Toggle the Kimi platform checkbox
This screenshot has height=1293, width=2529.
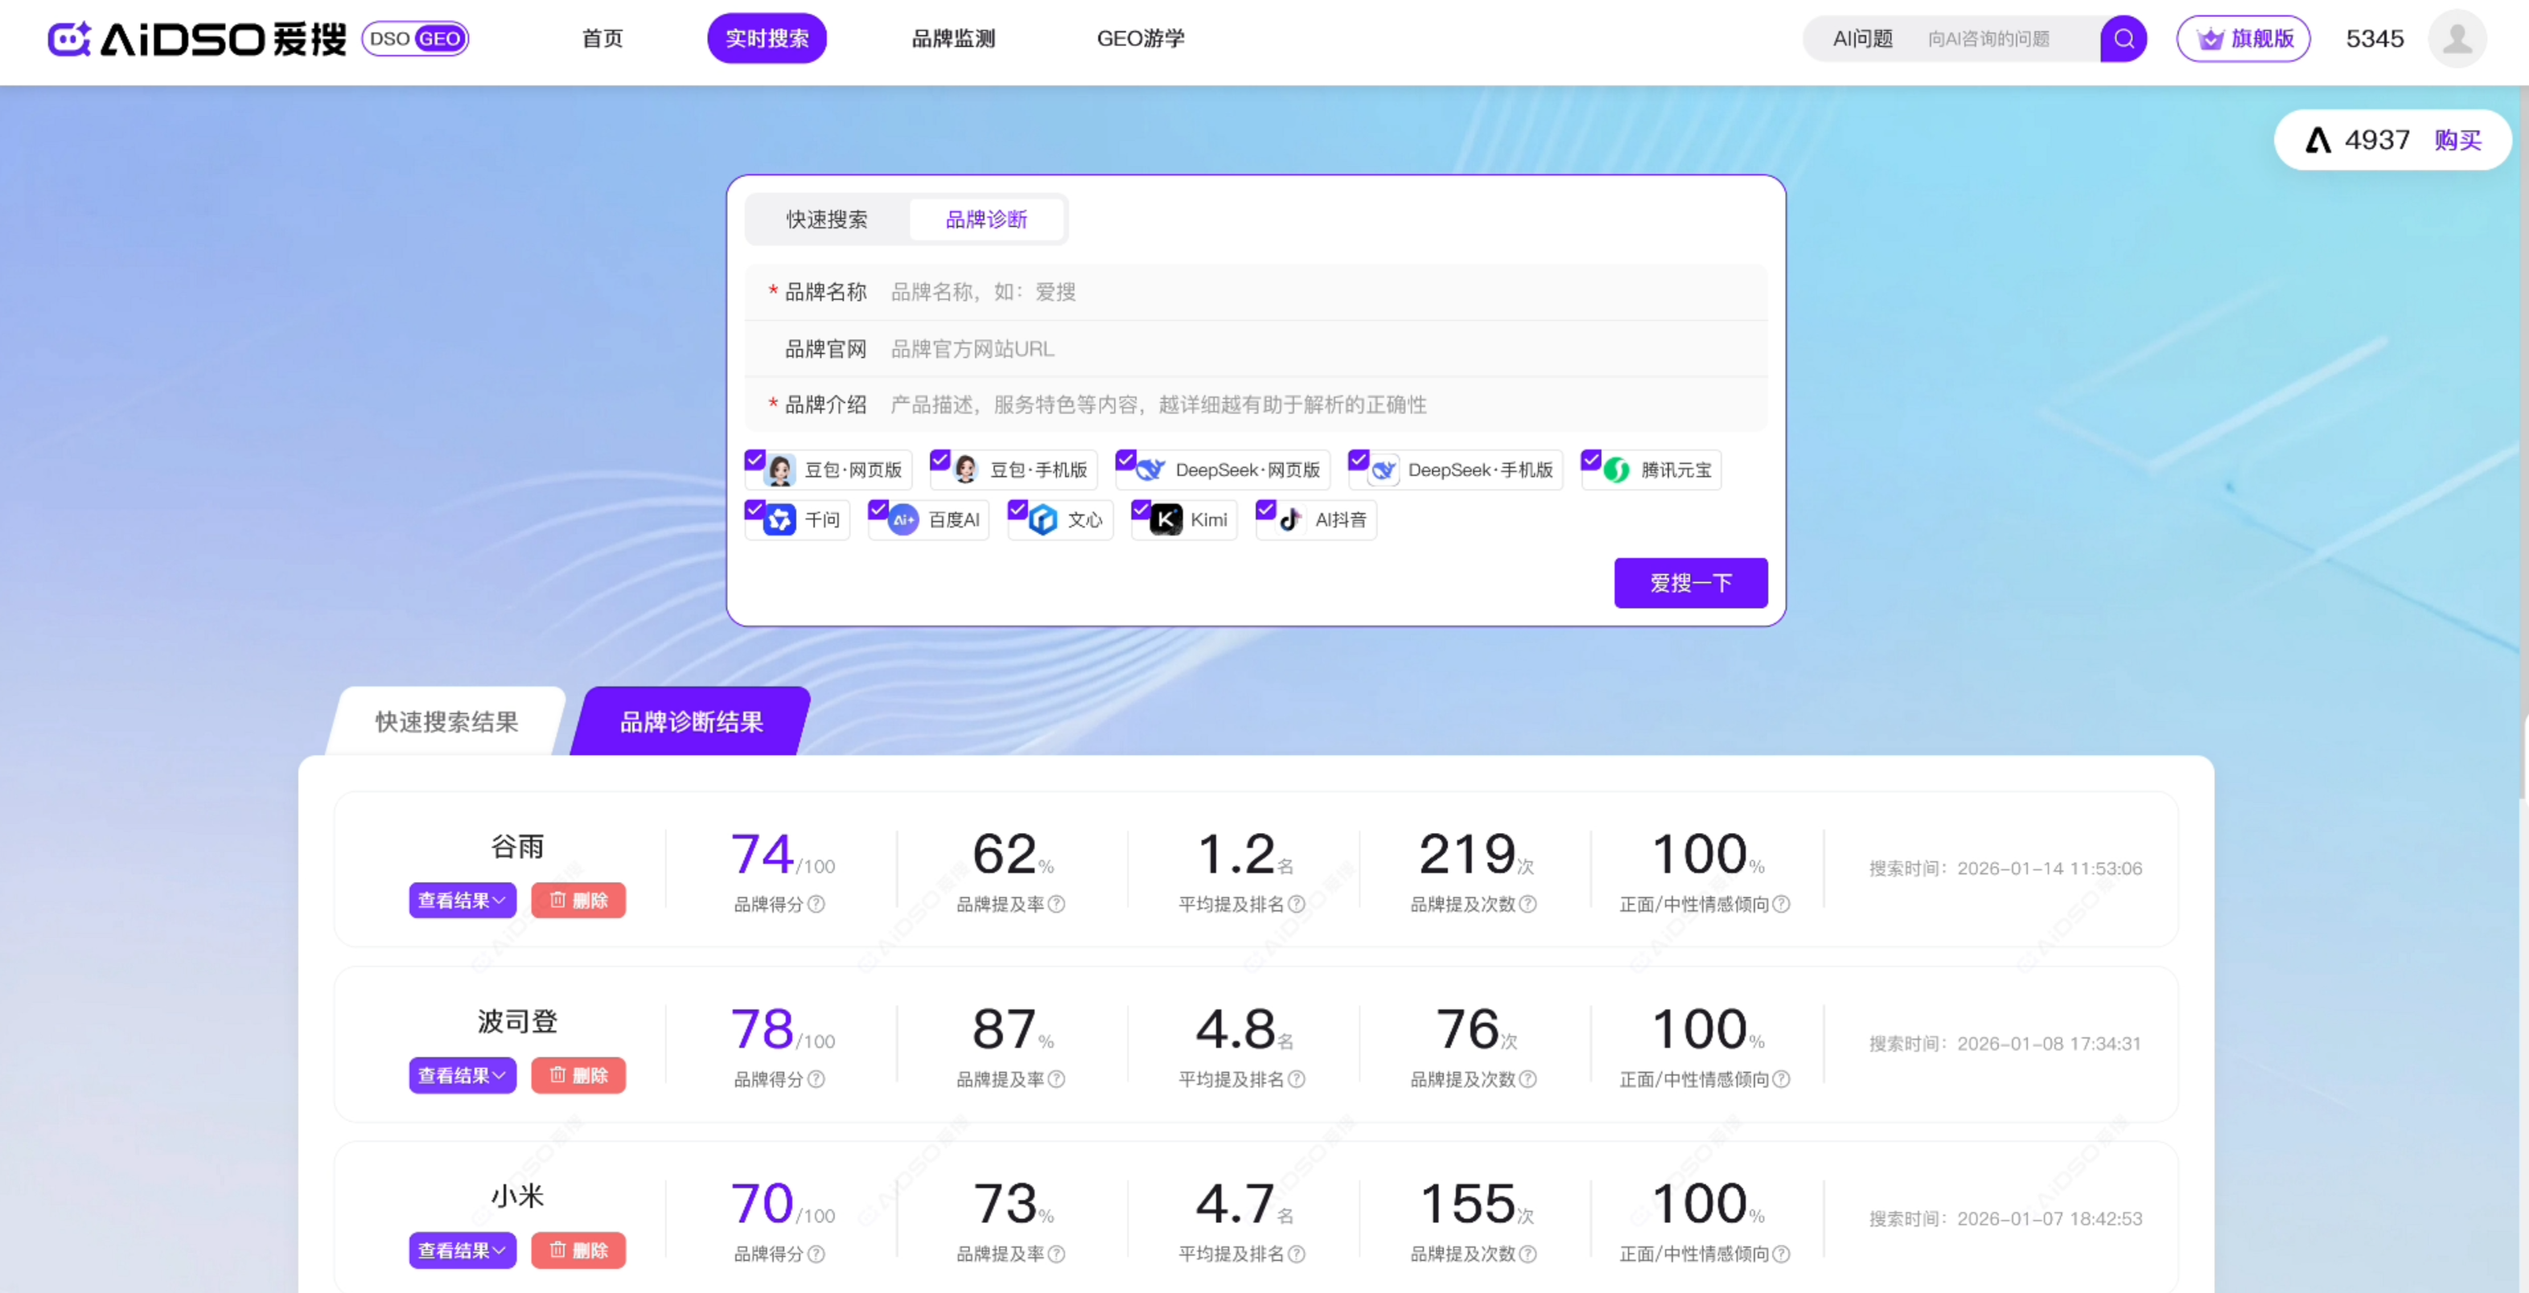coord(1141,510)
